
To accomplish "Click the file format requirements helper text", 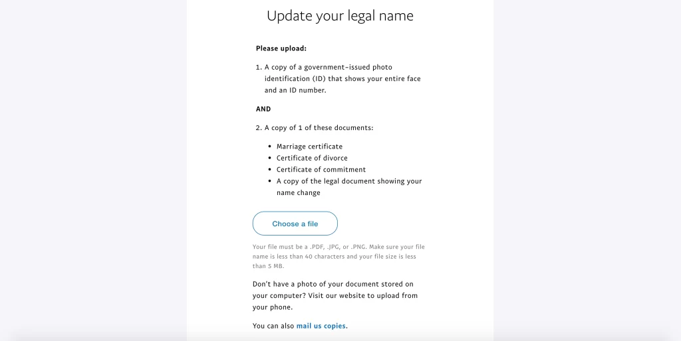I will (339, 257).
